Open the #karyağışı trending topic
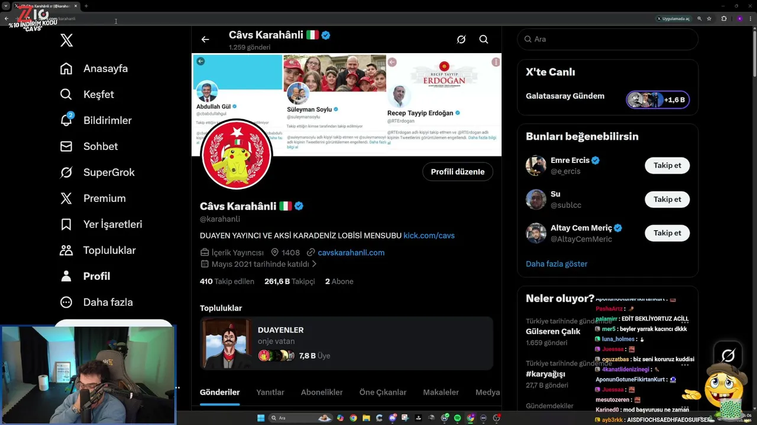The image size is (757, 425). 545,374
